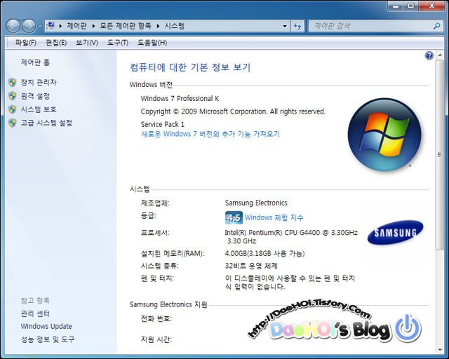The width and height of the screenshot is (449, 359).
Task: Open Windows Update link
Action: [46, 326]
